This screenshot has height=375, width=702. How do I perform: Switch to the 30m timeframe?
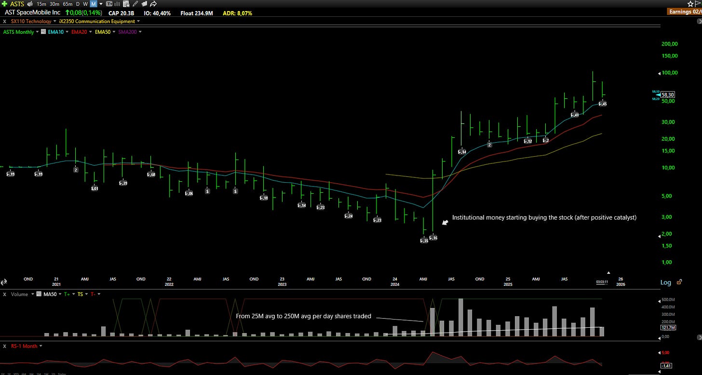54,4
